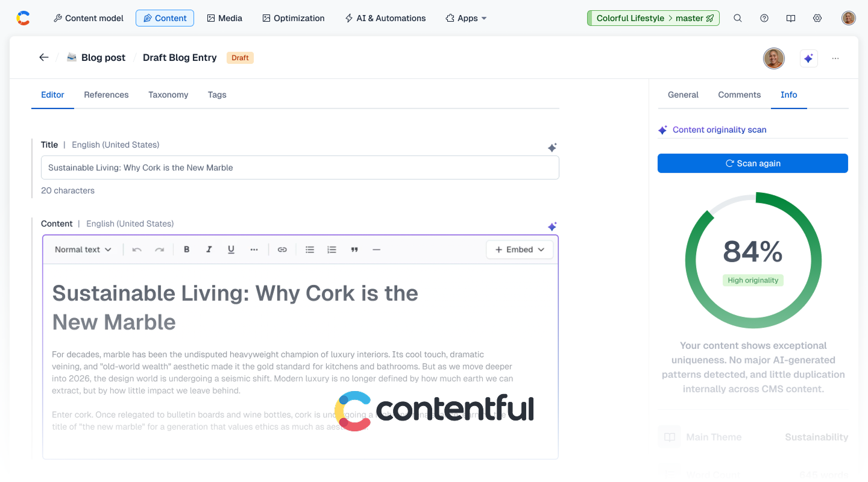Open the search panel
Viewport: 868px width, 482px height.
738,18
